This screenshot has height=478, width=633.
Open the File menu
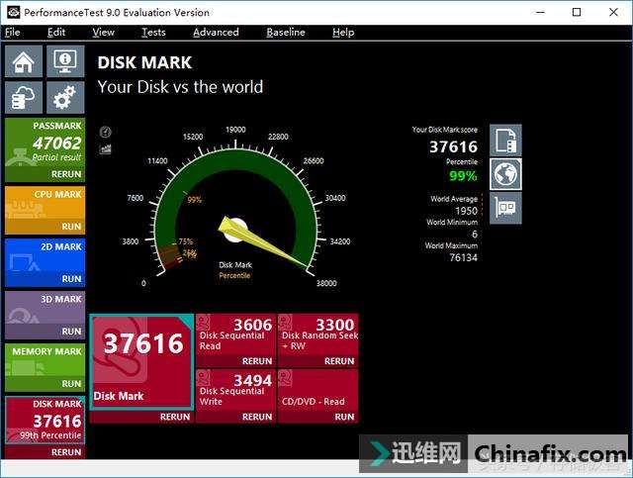click(x=13, y=33)
